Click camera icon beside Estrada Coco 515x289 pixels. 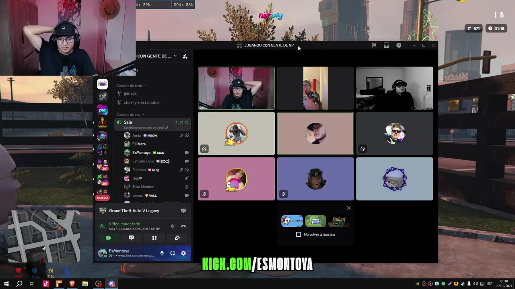click(186, 161)
